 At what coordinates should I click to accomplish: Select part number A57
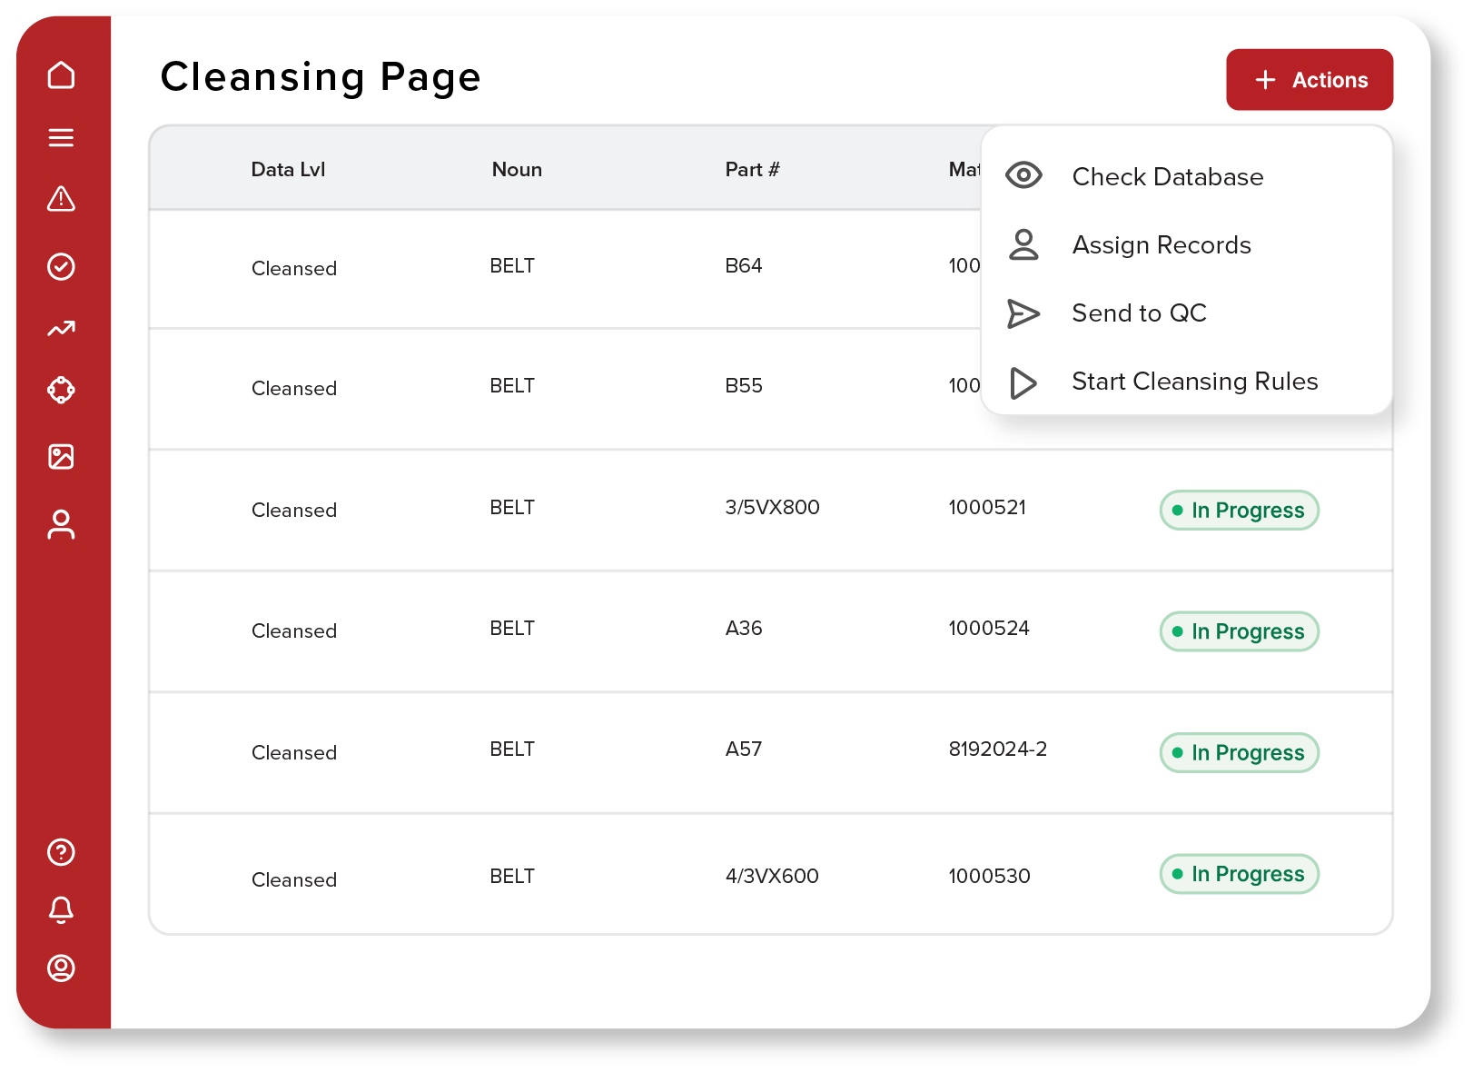pos(744,749)
